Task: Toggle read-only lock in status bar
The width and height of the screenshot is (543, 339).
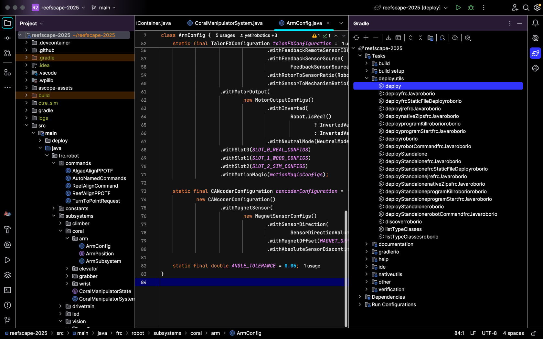Action: (x=534, y=333)
